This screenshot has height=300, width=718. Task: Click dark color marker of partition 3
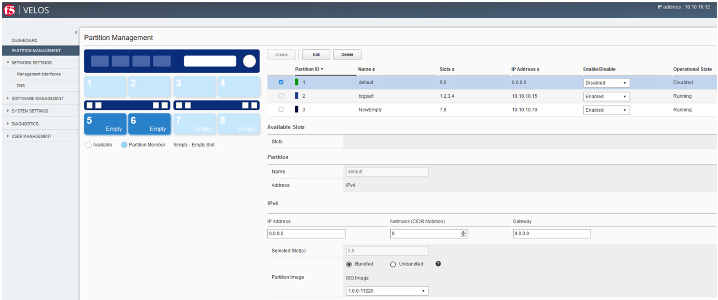tap(296, 109)
